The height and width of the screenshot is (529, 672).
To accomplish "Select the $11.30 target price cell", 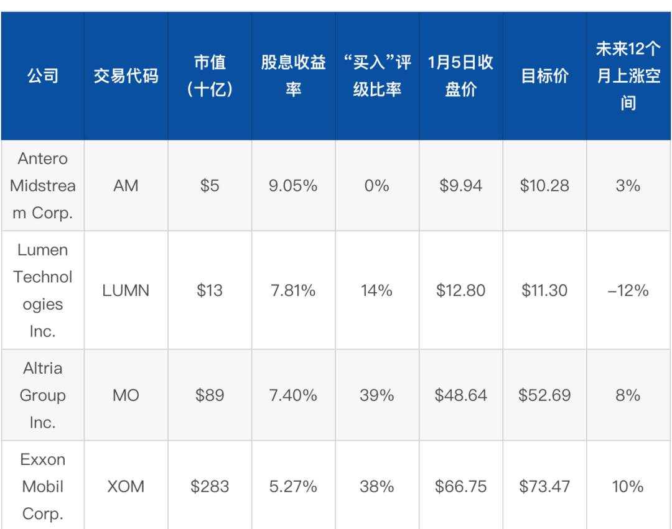I will tap(544, 290).
